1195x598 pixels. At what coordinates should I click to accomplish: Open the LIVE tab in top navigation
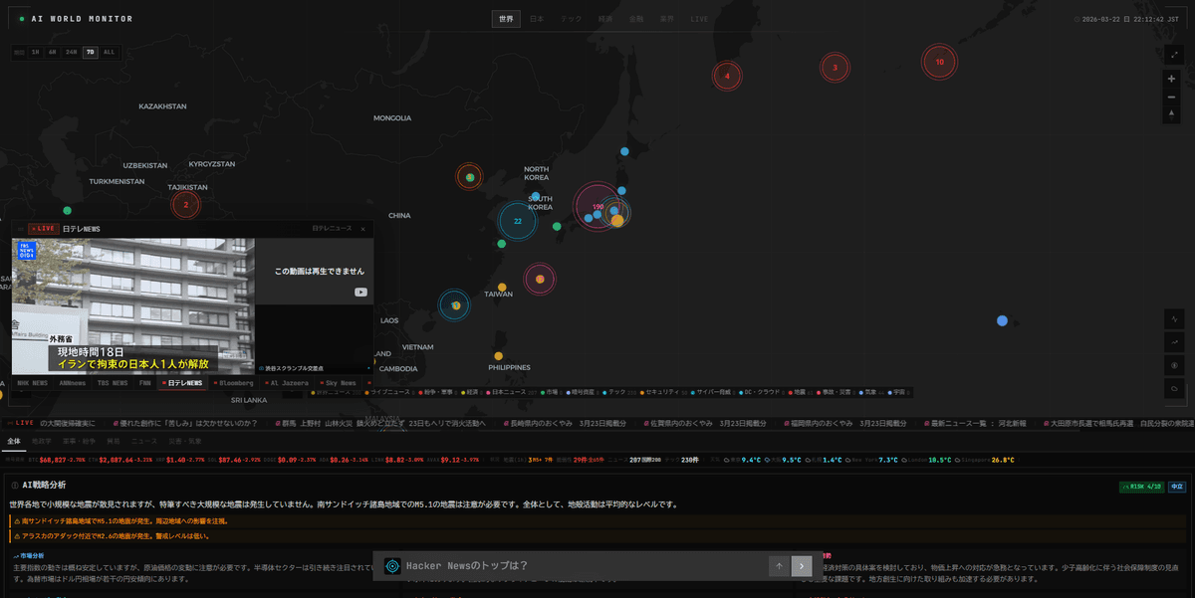click(x=699, y=19)
